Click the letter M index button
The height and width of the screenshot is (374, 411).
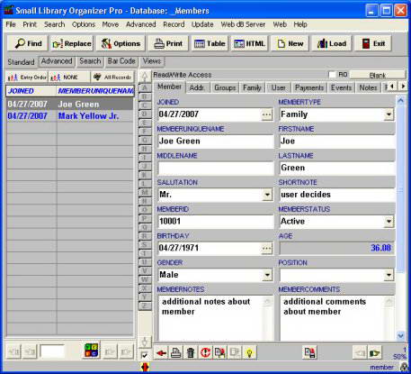tap(145, 193)
